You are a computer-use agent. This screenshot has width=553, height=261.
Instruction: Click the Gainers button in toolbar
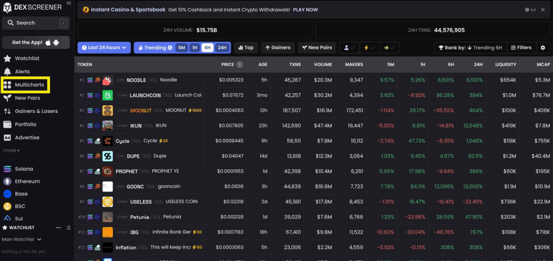pos(277,47)
